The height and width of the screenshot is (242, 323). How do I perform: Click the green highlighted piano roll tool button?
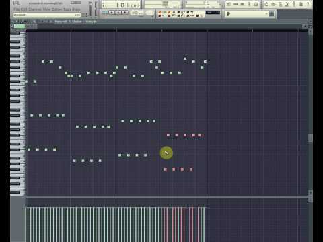20,26
